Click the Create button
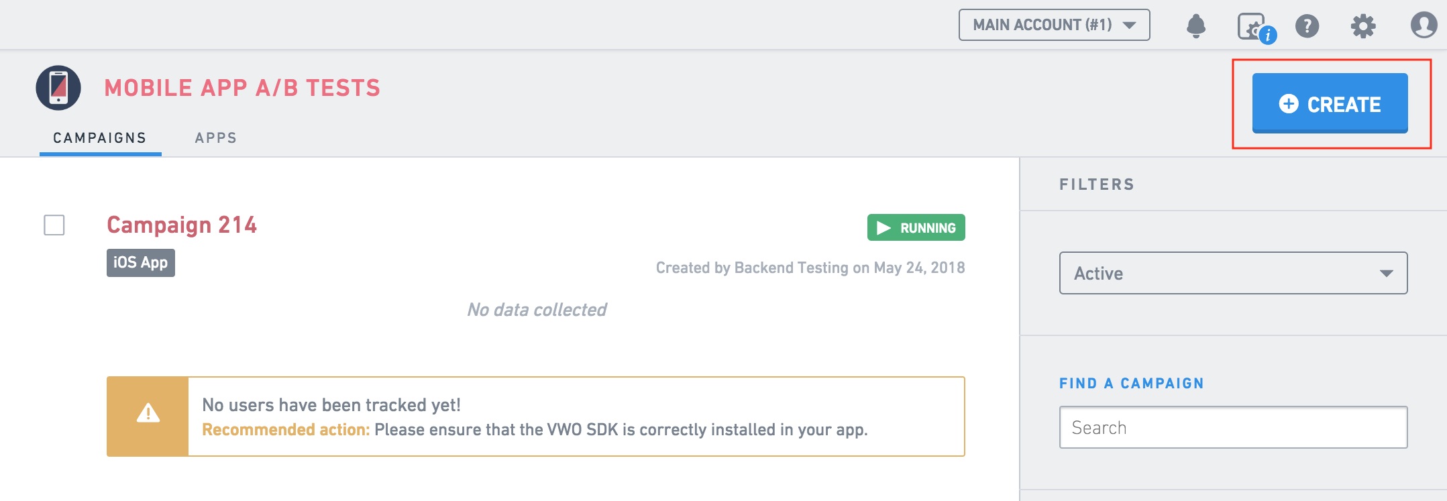The height and width of the screenshot is (501, 1447). click(1330, 103)
